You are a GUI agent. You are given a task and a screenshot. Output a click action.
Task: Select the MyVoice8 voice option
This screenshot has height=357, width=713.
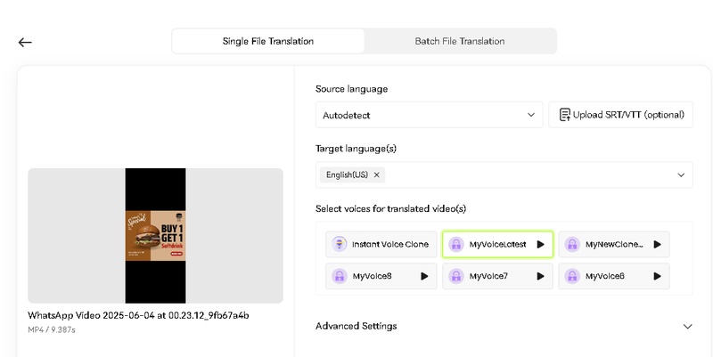[373, 276]
